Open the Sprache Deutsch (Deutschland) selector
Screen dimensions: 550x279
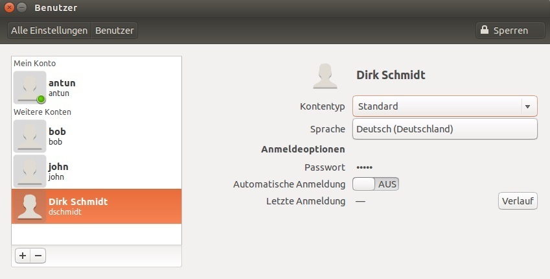pos(445,129)
